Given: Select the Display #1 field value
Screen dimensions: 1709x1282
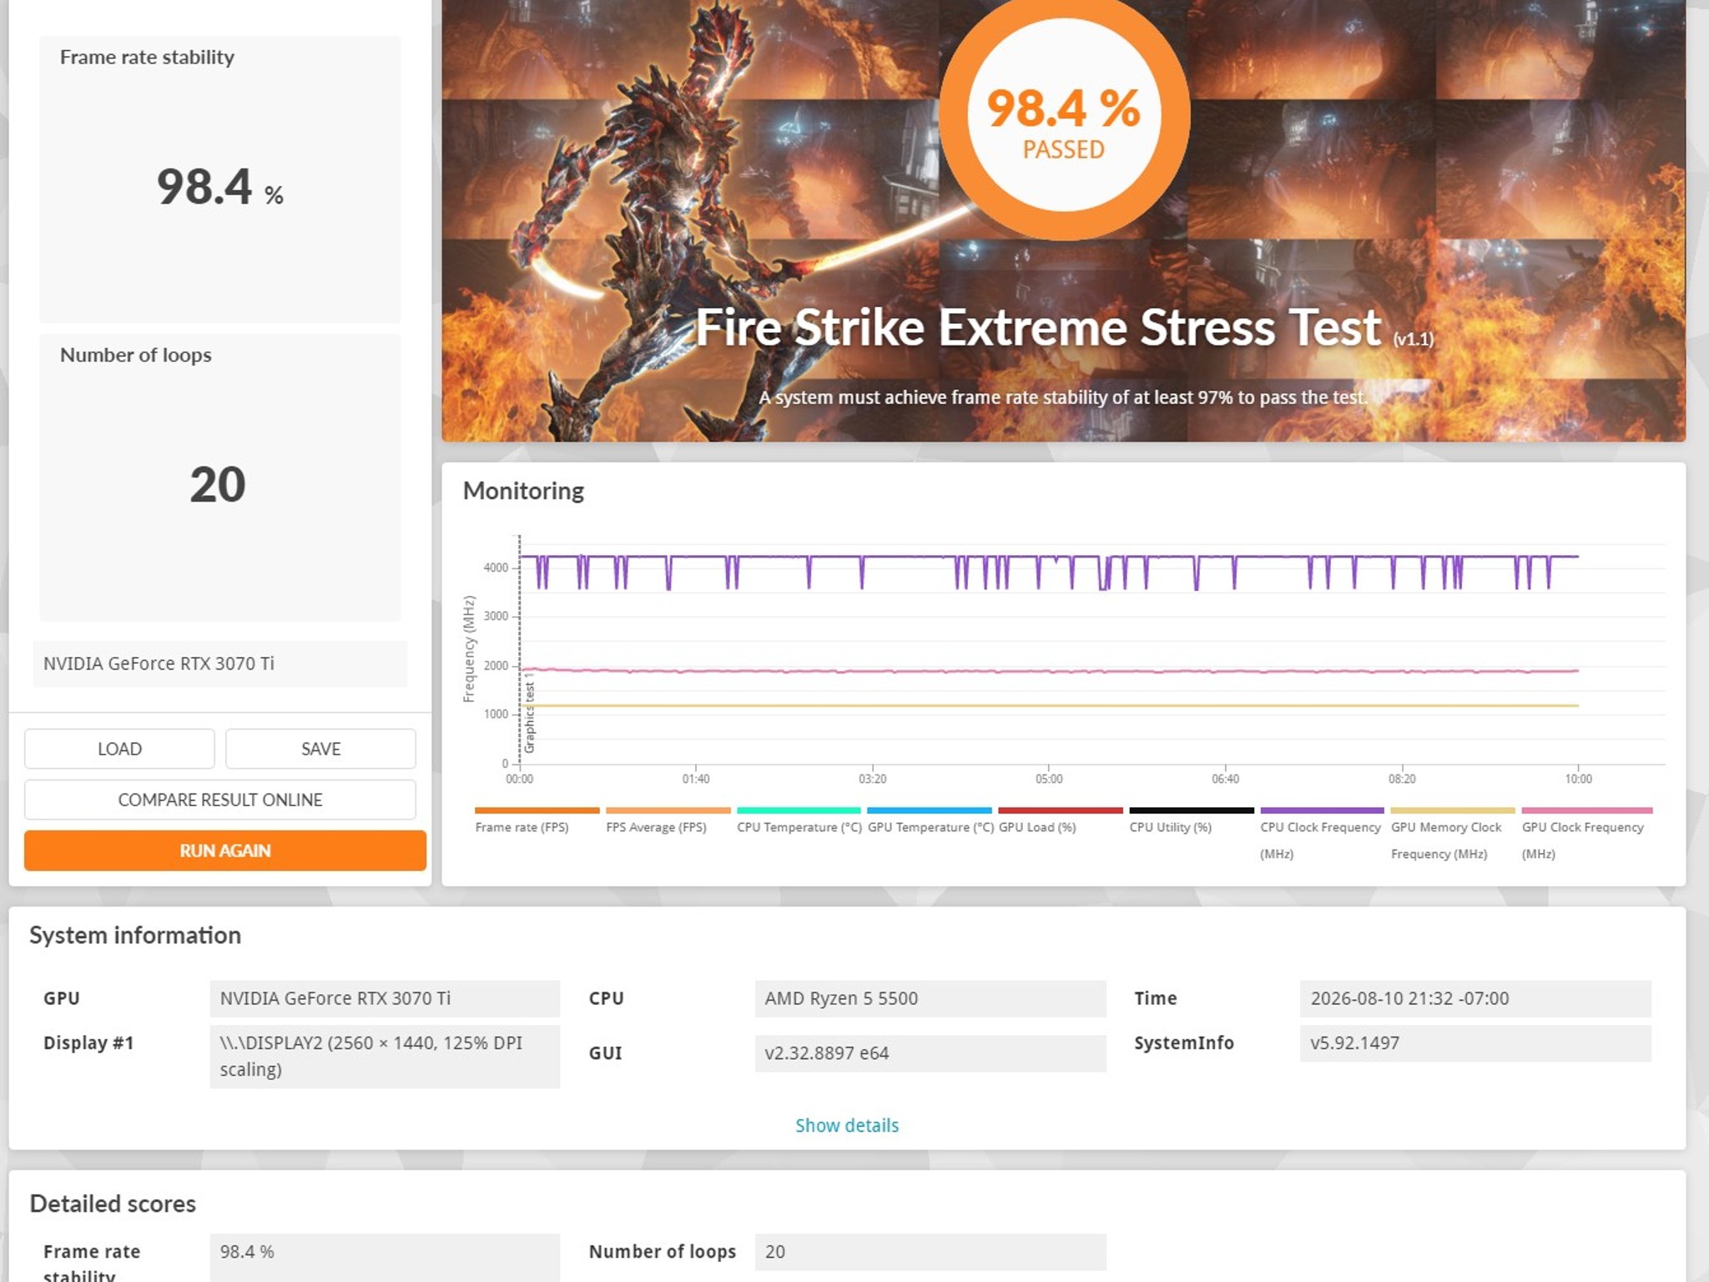Looking at the screenshot, I should point(385,1056).
